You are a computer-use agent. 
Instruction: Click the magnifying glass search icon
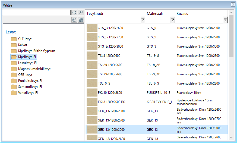81,13
